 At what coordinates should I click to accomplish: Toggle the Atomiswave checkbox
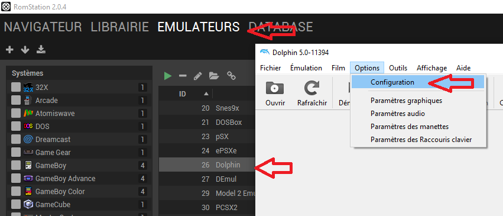(15, 113)
